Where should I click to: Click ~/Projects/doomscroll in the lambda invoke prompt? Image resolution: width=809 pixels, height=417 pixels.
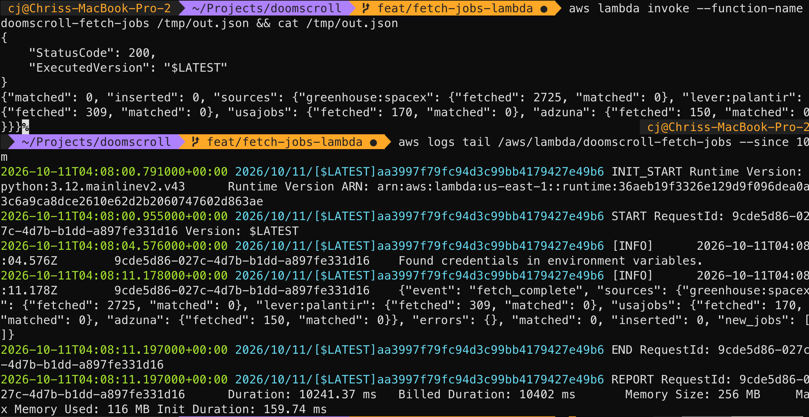tap(267, 8)
